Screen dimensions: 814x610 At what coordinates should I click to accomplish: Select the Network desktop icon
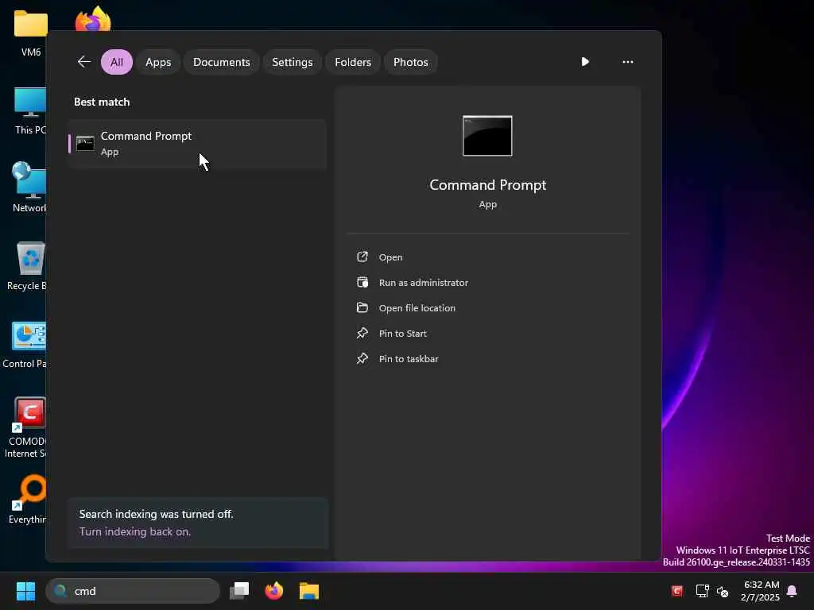coord(29,187)
